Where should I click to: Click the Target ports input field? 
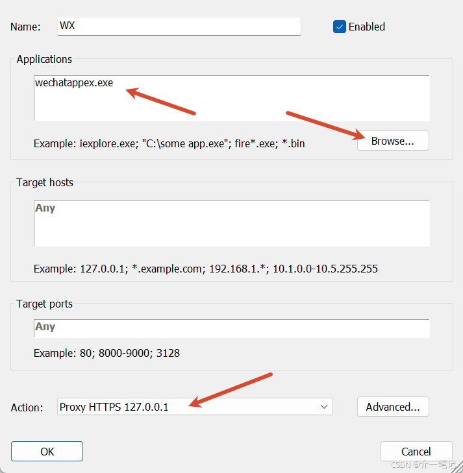coord(231,328)
